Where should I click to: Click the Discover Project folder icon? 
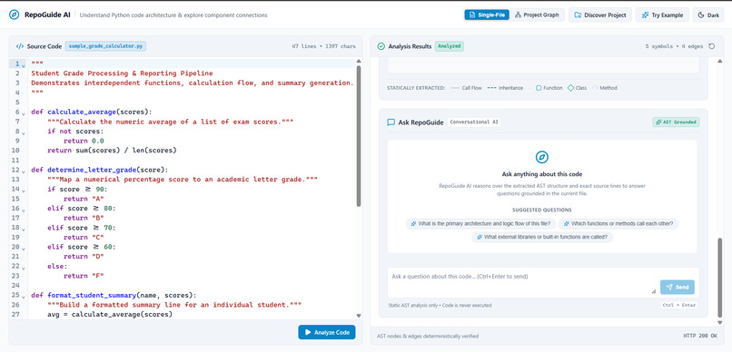578,15
